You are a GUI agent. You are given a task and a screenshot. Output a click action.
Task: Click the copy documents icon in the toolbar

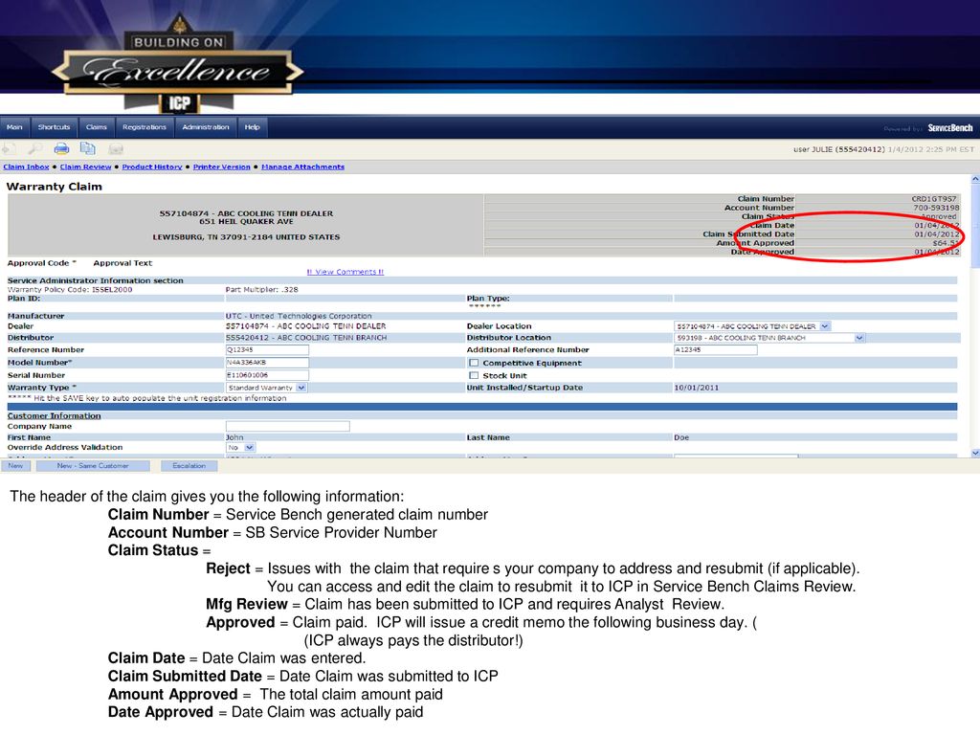[87, 148]
